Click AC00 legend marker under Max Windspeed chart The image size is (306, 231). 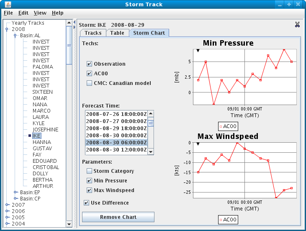pos(221,219)
